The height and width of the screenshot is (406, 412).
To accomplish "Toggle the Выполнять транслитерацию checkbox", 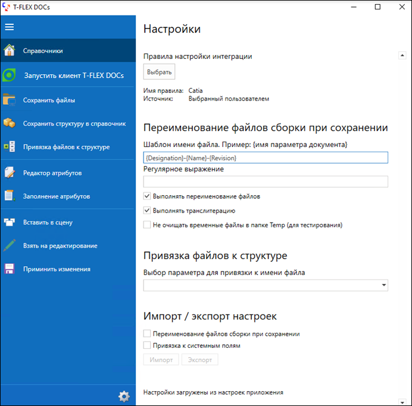I will pyautogui.click(x=147, y=211).
